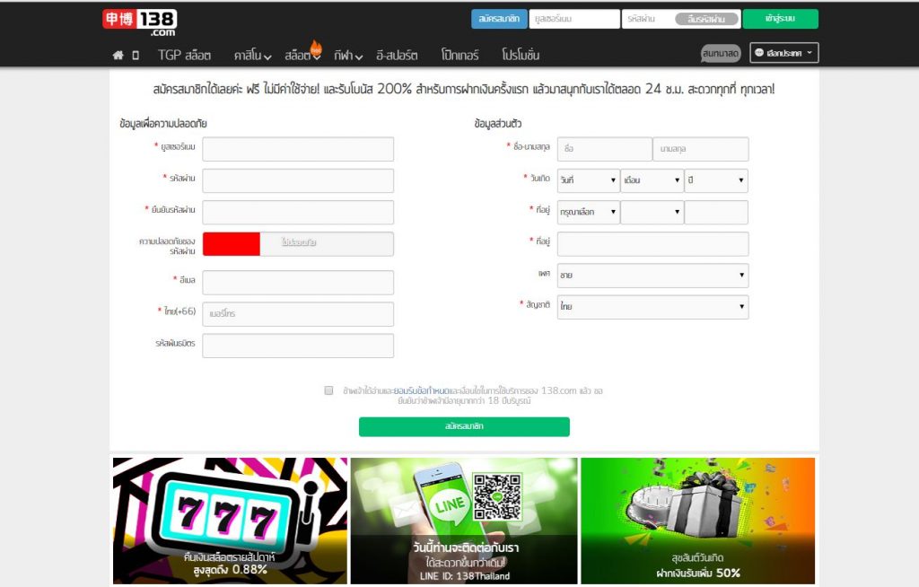Click the 138.com site logo

pyautogui.click(x=142, y=17)
